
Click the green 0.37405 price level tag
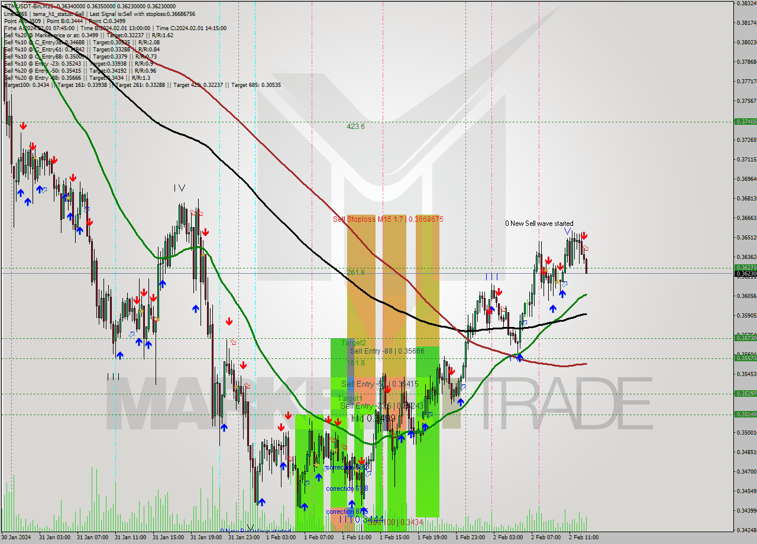(745, 121)
